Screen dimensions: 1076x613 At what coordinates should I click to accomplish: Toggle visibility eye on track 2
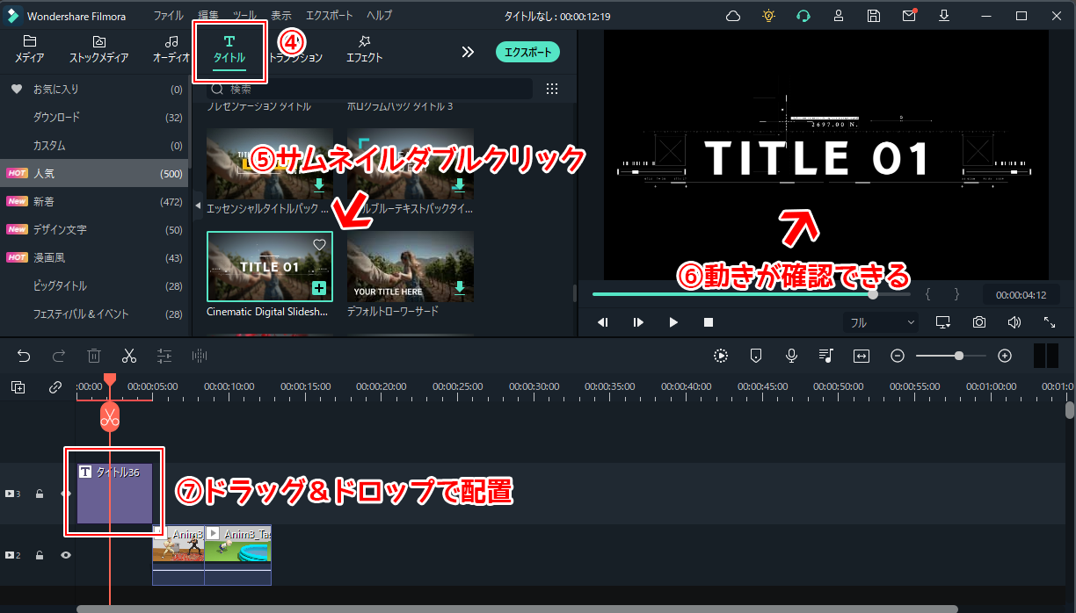[65, 555]
